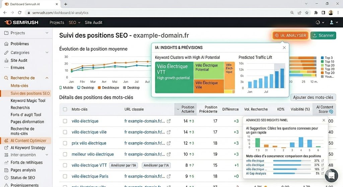Screen dimensions: 343x187
Task: Click AI Keyword Strategy sidebar icon
Action: [6, 148]
